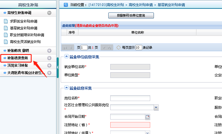Viewport: 222px width, 134px height.
Task: Click the 序号 column header
Action: tap(72, 32)
